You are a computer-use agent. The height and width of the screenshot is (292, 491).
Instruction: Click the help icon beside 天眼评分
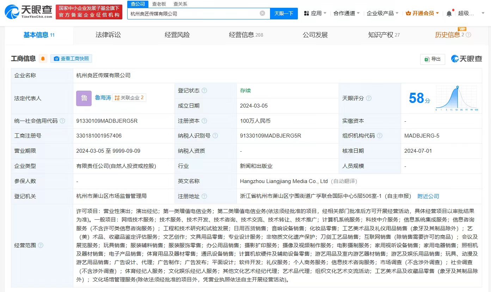[x=368, y=98]
